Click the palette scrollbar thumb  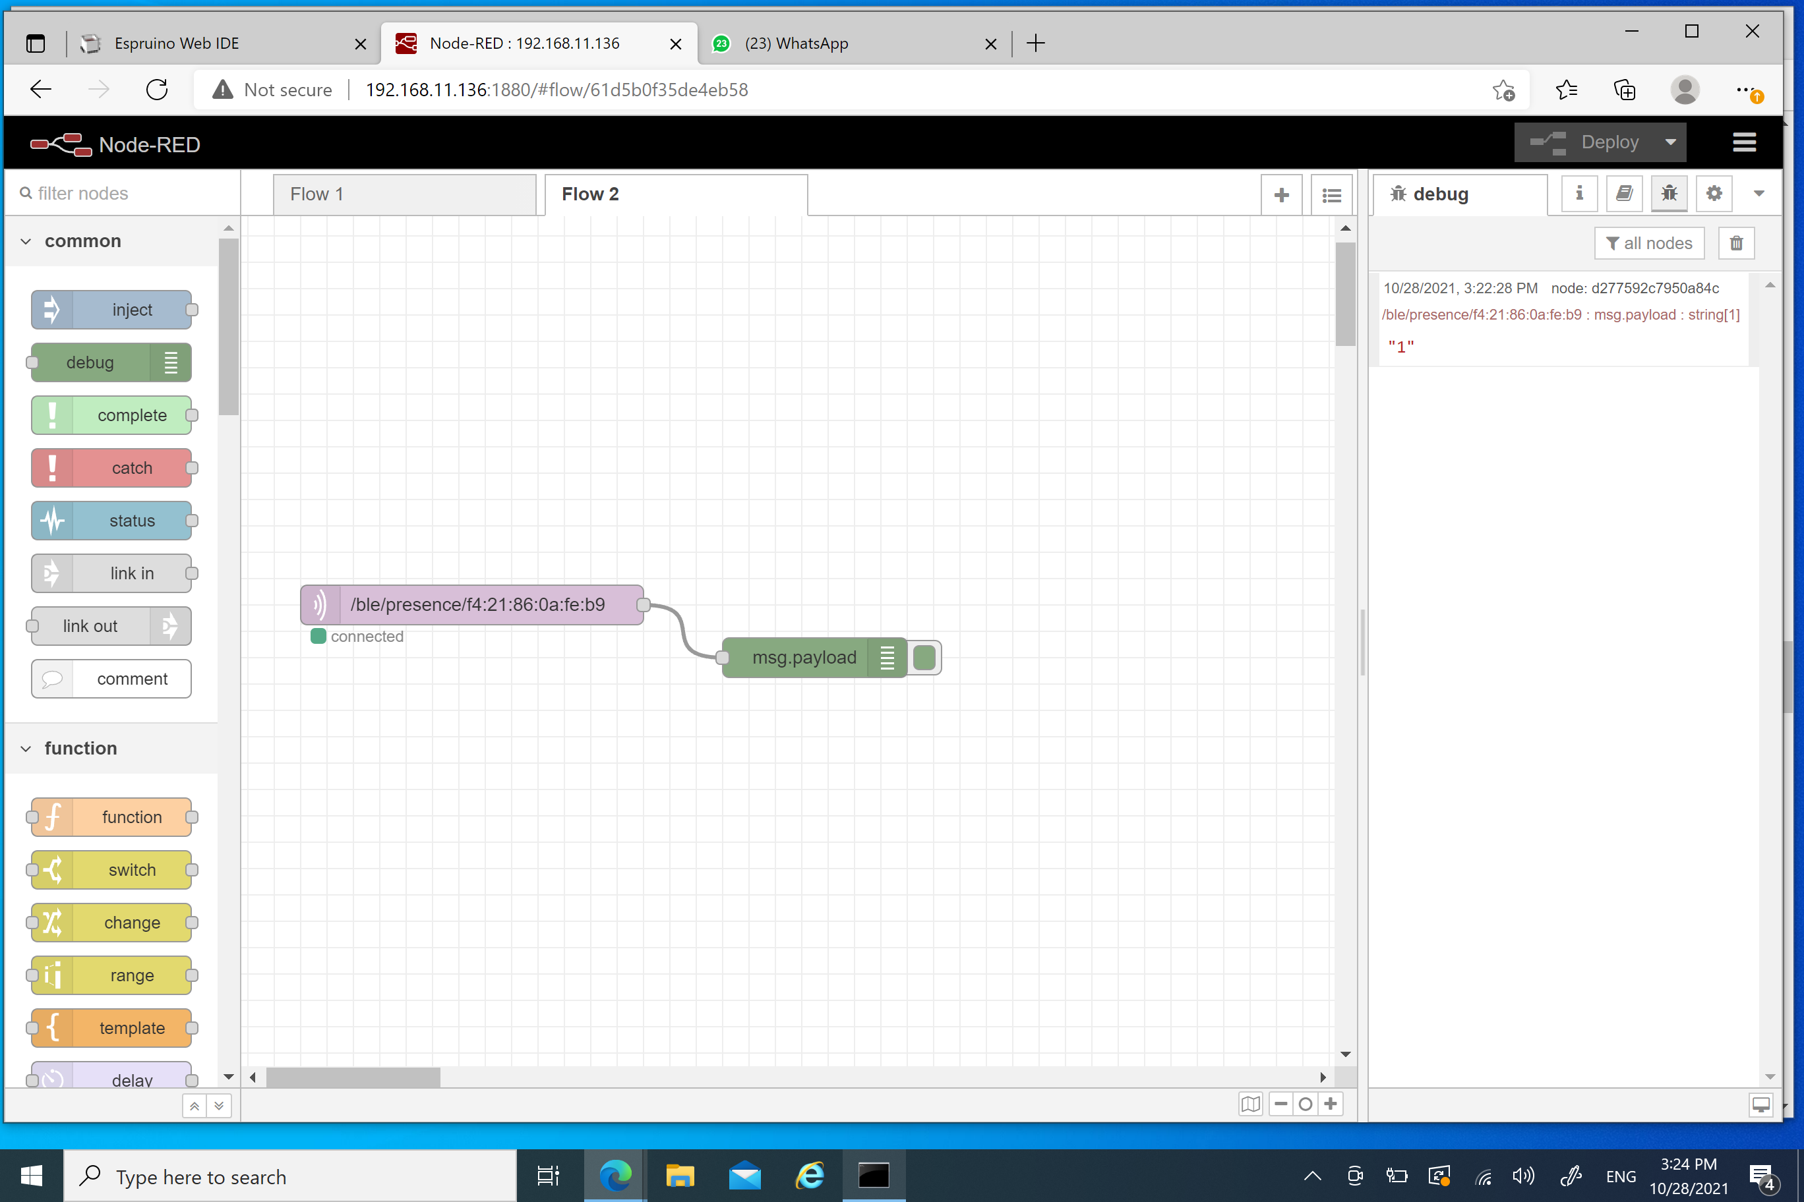pyautogui.click(x=229, y=327)
